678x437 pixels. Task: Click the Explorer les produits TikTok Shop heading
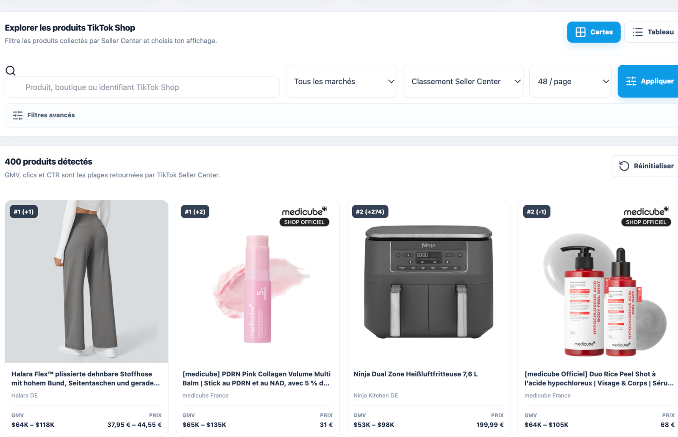70,28
